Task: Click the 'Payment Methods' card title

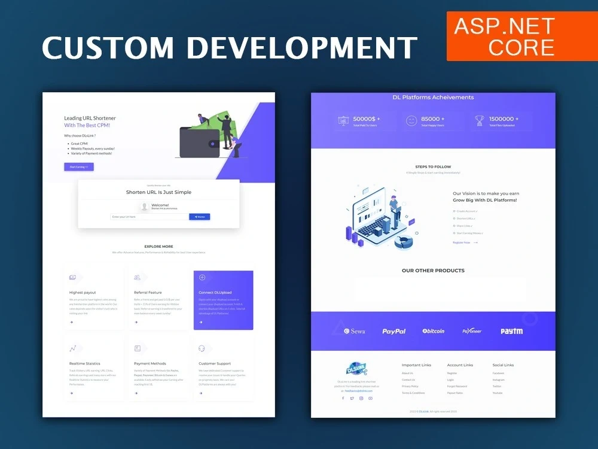Action: pyautogui.click(x=150, y=363)
